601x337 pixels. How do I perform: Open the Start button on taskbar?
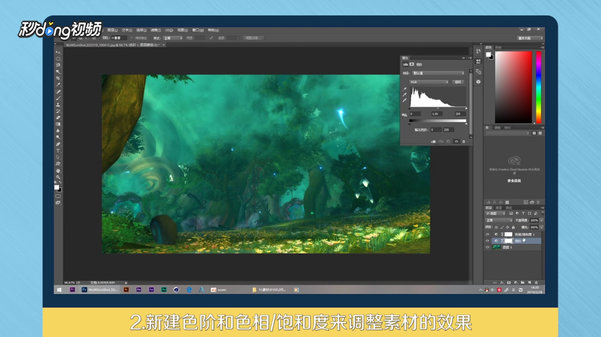pos(59,290)
